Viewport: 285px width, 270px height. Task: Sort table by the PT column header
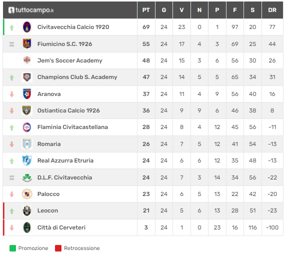coord(146,10)
